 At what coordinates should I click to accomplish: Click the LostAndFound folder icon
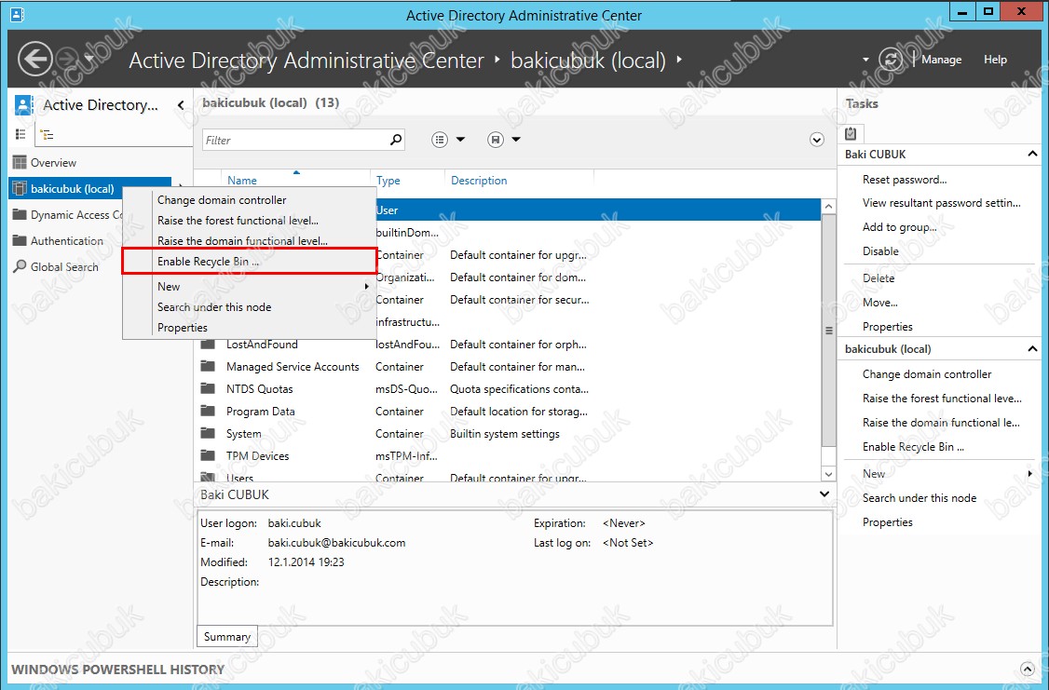click(208, 345)
